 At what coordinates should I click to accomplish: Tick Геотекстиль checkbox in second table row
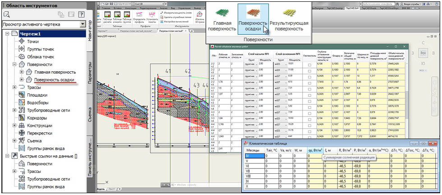tap(309, 72)
